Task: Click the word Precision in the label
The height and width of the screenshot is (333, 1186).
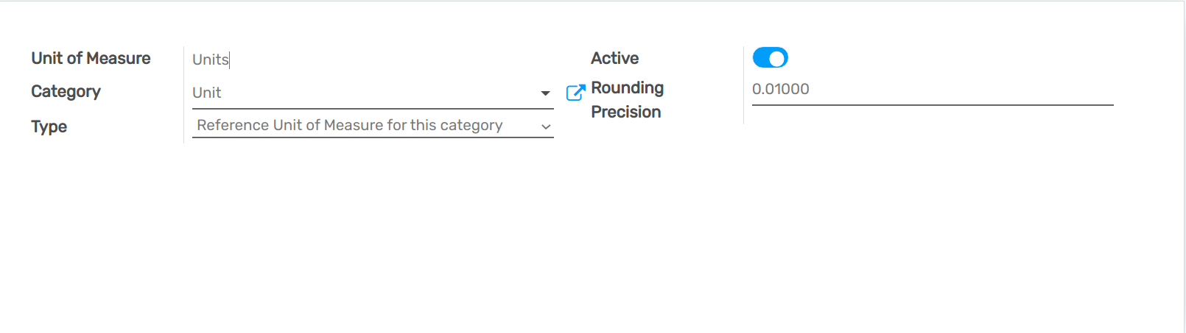Action: pos(625,112)
